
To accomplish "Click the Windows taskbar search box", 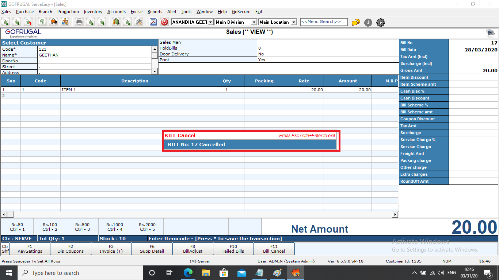I will [x=80, y=273].
